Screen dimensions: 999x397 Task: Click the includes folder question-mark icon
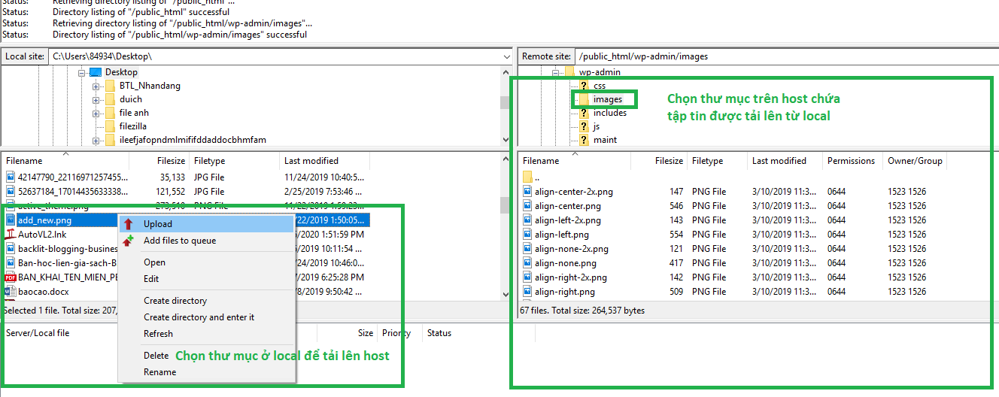point(584,113)
